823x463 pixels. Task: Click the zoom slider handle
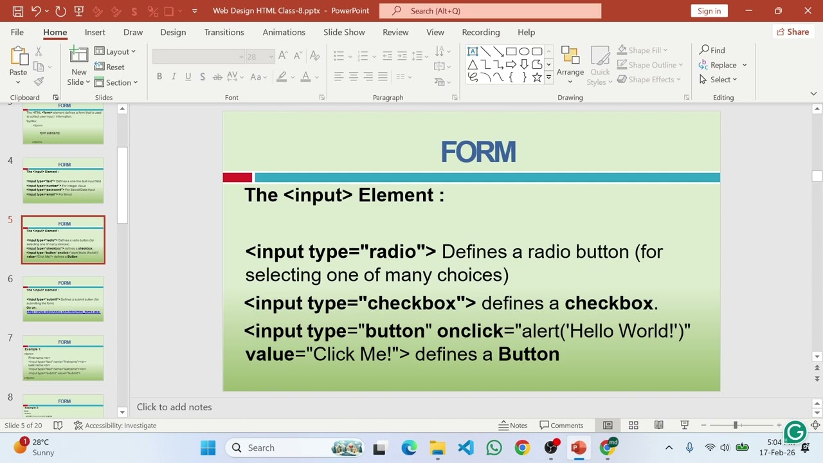pos(735,425)
